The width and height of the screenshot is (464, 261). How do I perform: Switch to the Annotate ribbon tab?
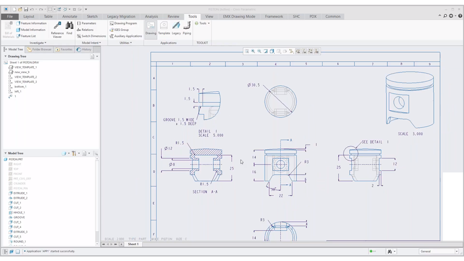click(x=69, y=17)
